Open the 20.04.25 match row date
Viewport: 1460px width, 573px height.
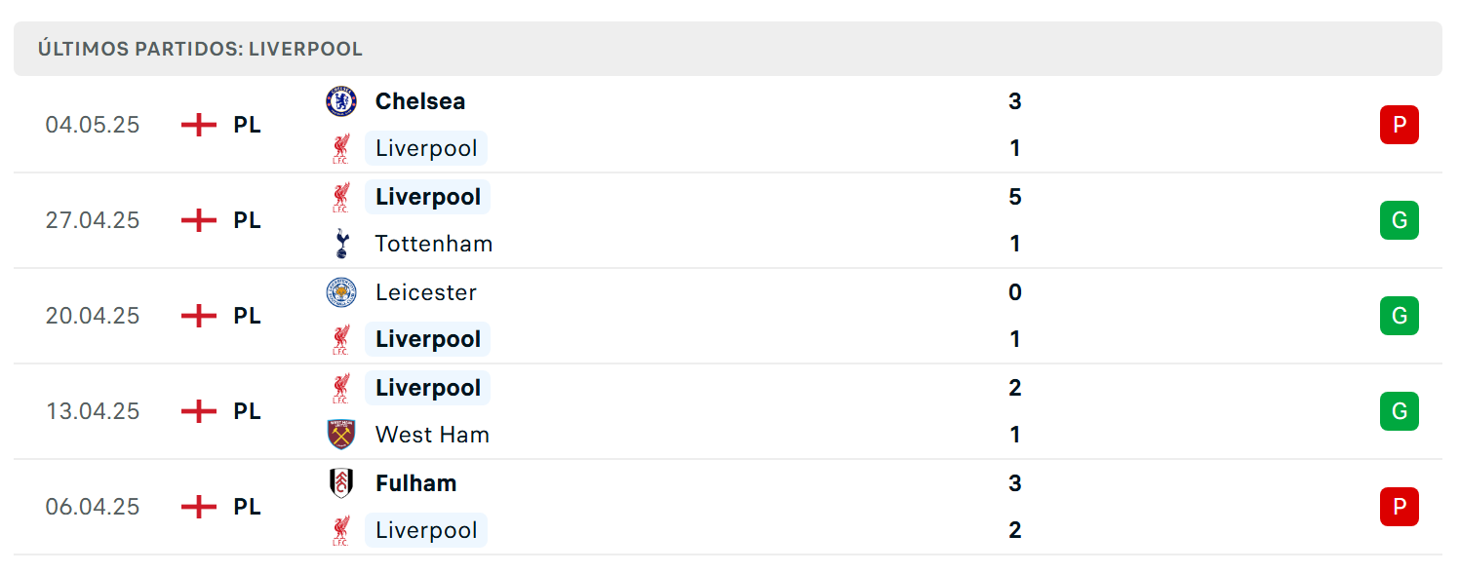click(x=93, y=316)
